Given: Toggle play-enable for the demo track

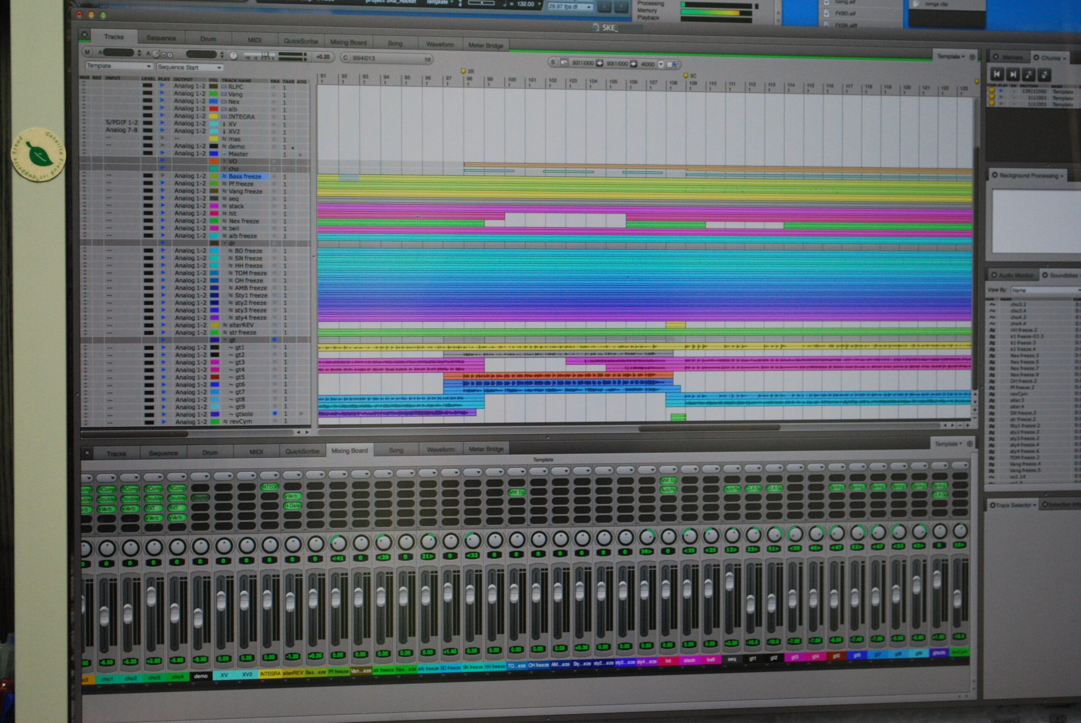Looking at the screenshot, I should (162, 145).
